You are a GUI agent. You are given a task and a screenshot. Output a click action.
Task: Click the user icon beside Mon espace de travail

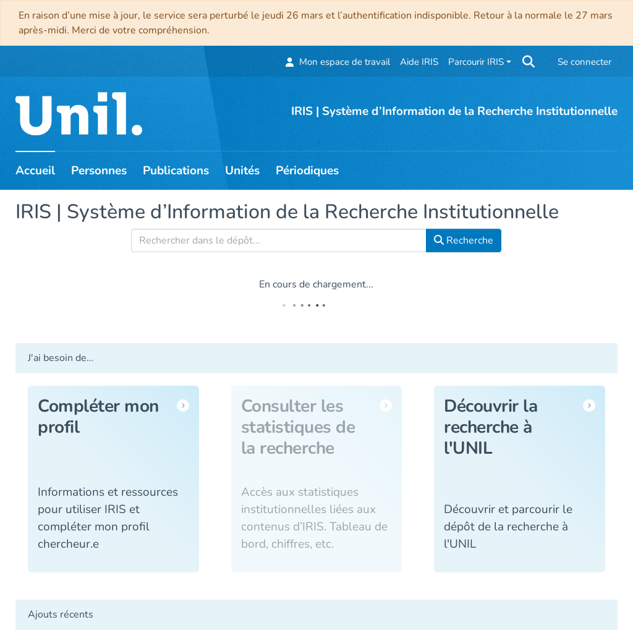pos(289,62)
